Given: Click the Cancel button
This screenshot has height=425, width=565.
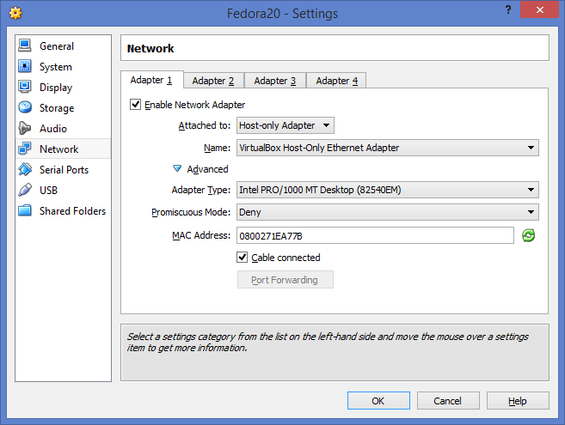Looking at the screenshot, I should 448,400.
